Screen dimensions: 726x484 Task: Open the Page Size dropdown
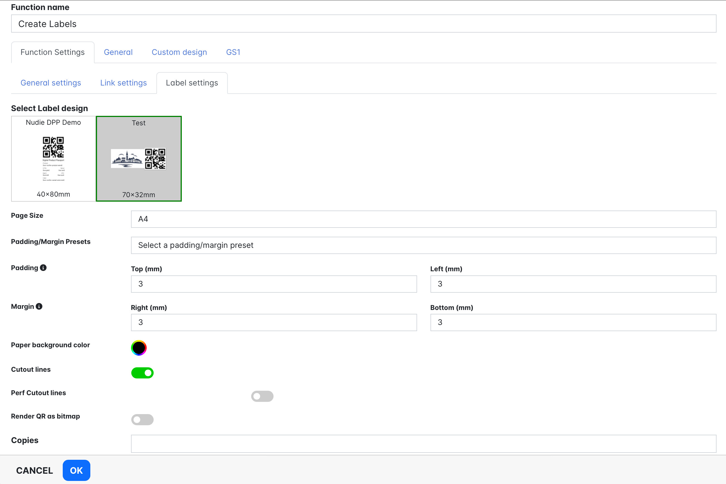(x=423, y=219)
